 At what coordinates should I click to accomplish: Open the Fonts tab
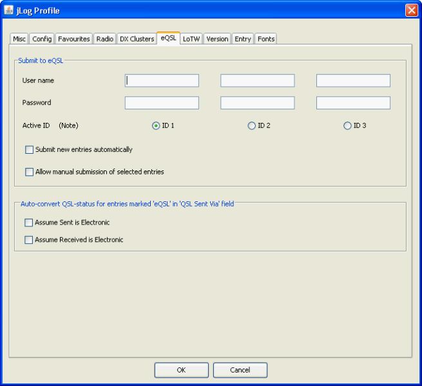coord(266,39)
